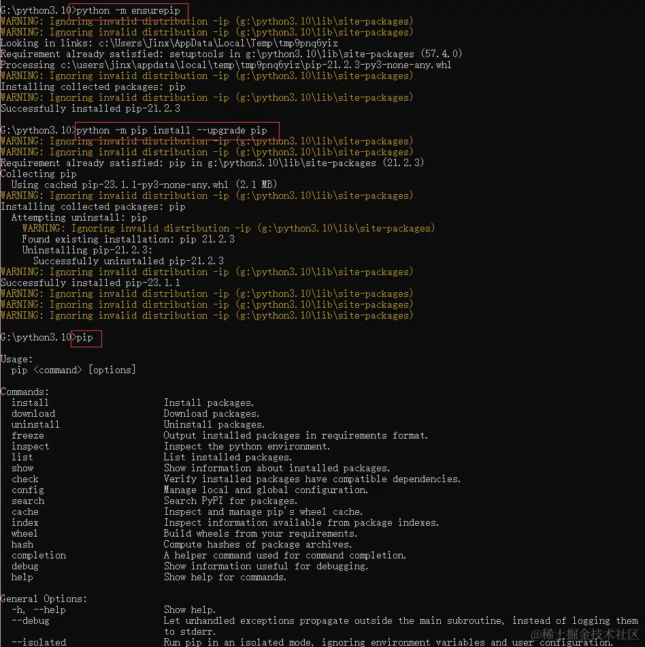Click 'Show information useful for debugging.' description

pyautogui.click(x=266, y=566)
